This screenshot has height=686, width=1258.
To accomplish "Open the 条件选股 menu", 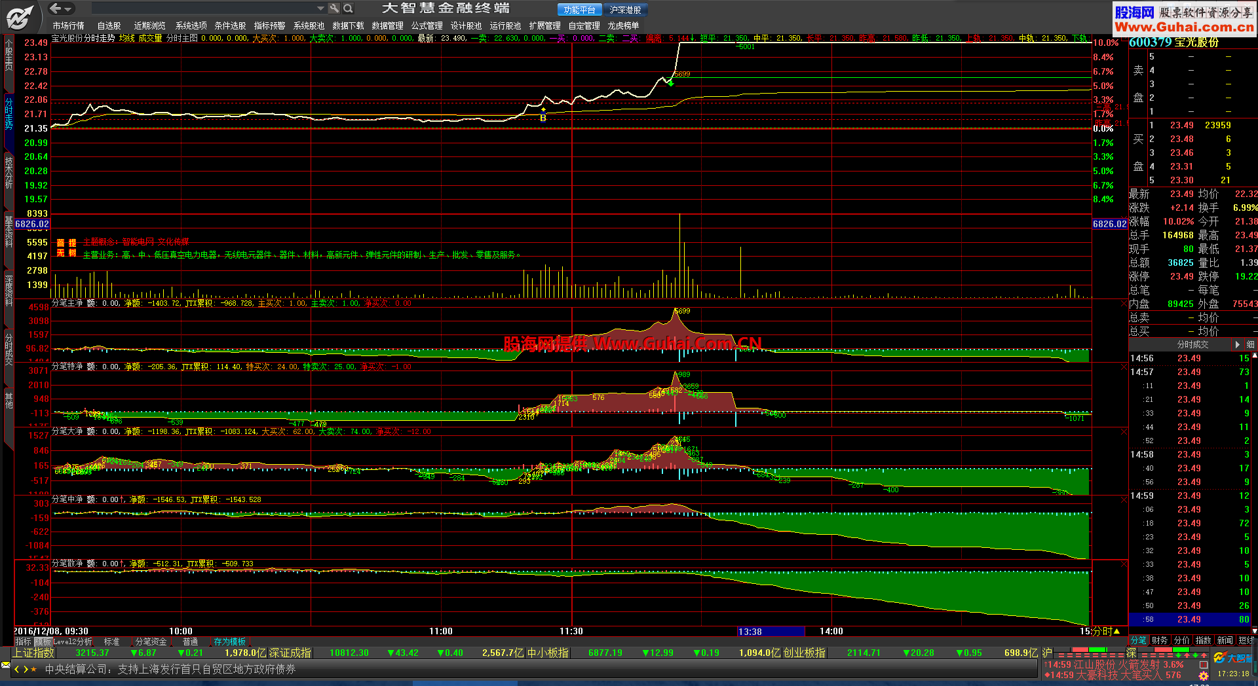I will [230, 26].
